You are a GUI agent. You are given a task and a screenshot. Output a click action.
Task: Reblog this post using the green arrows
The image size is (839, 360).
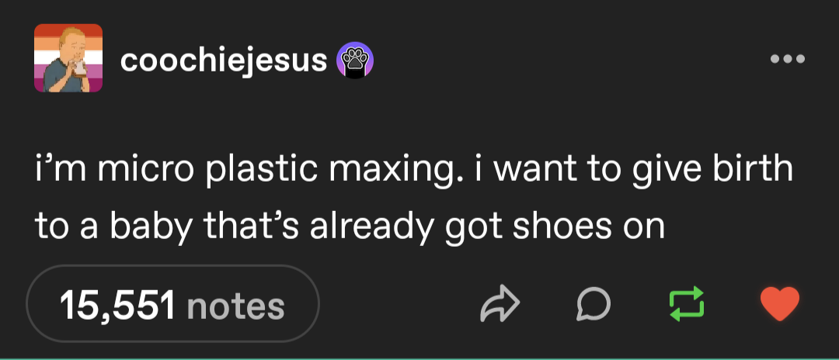687,305
